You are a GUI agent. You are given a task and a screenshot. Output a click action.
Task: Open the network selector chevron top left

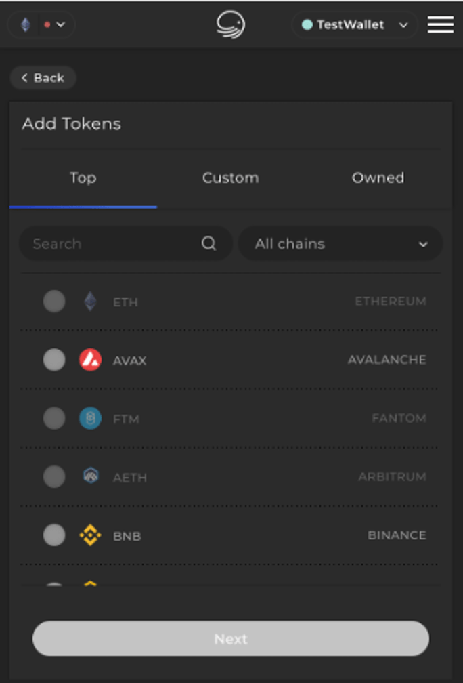click(60, 24)
